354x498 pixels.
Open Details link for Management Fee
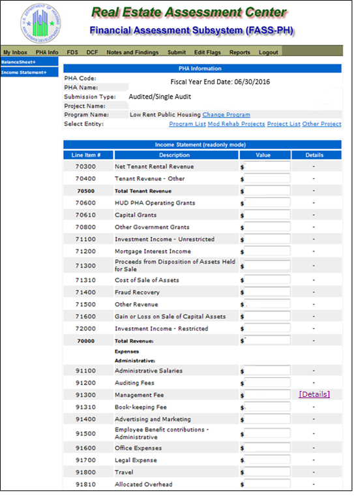click(x=314, y=394)
